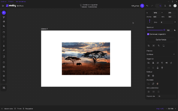178x111 pixels.
Task: Apply four-square grid under Grid automático
Action: (x=149, y=92)
